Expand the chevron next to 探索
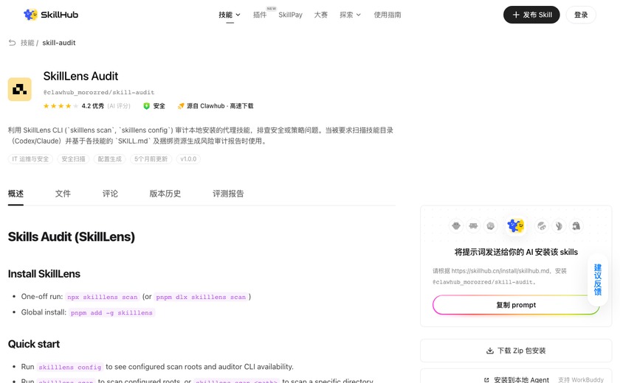Image resolution: width=620 pixels, height=383 pixels. [x=359, y=15]
